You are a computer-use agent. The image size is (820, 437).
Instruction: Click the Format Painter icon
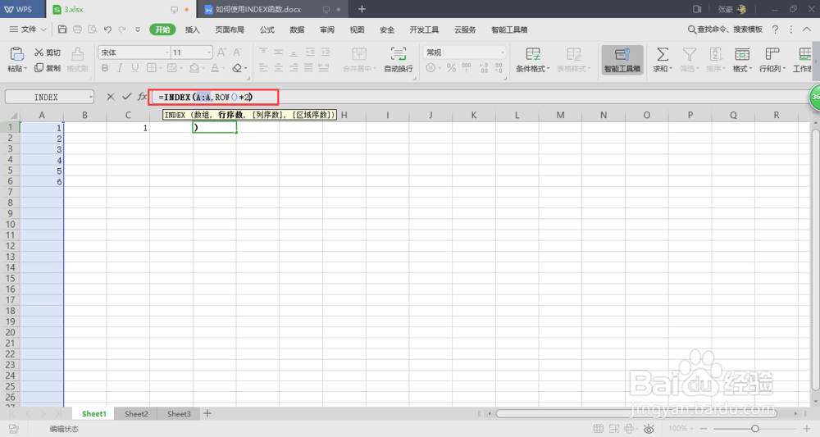pyautogui.click(x=77, y=54)
